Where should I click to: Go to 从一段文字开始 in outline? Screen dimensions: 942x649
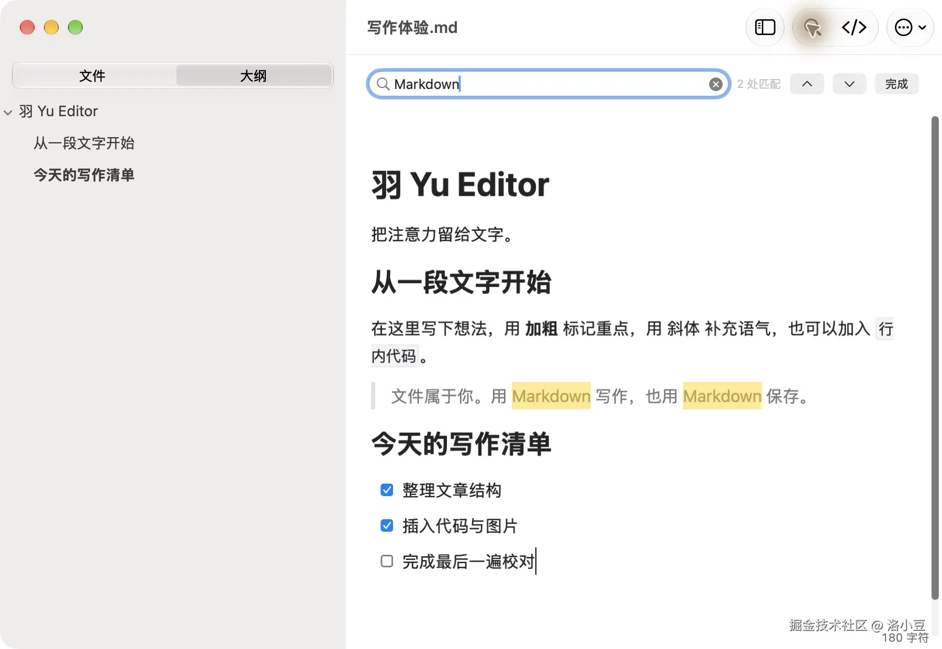click(x=84, y=143)
